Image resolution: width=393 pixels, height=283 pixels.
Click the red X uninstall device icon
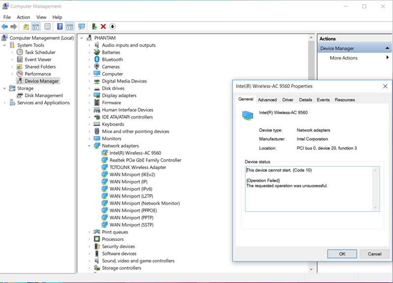click(103, 27)
